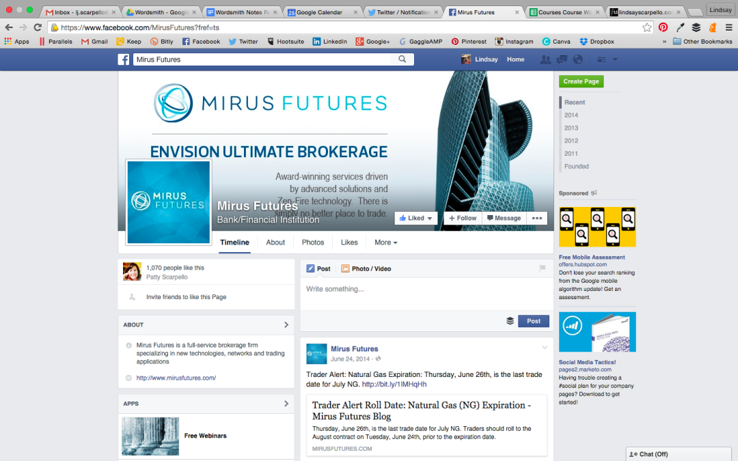The height and width of the screenshot is (461, 738).
Task: Open the Gmail bookmark
Action: click(x=94, y=42)
